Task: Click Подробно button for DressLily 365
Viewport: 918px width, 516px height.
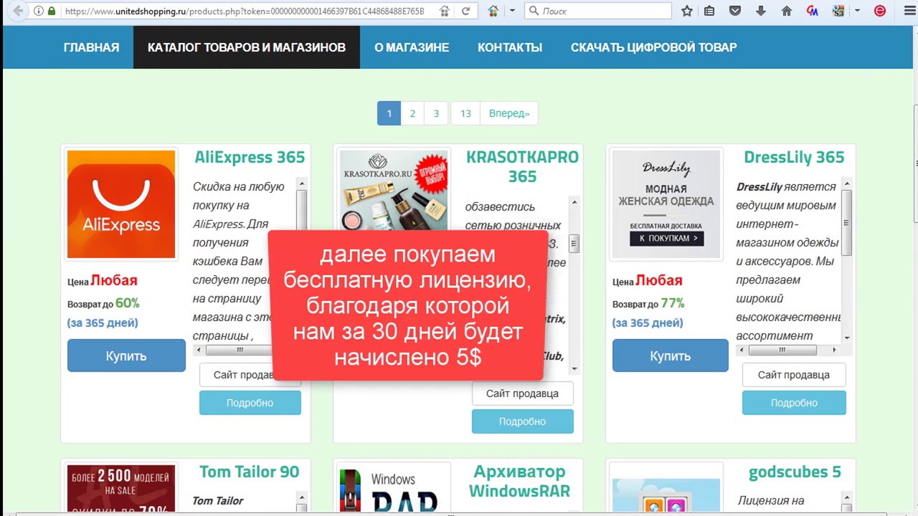Action: 794,403
